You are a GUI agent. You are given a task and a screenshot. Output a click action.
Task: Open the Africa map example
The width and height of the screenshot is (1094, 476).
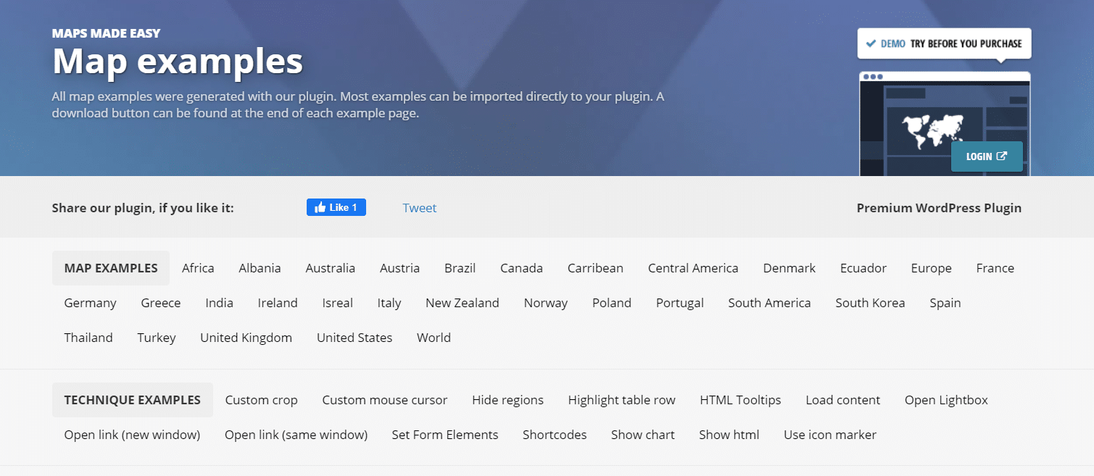pyautogui.click(x=198, y=268)
